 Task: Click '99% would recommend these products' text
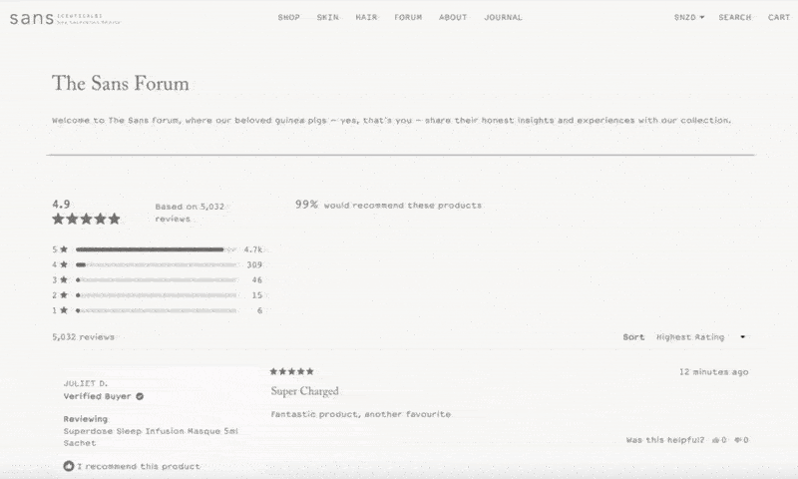click(388, 205)
